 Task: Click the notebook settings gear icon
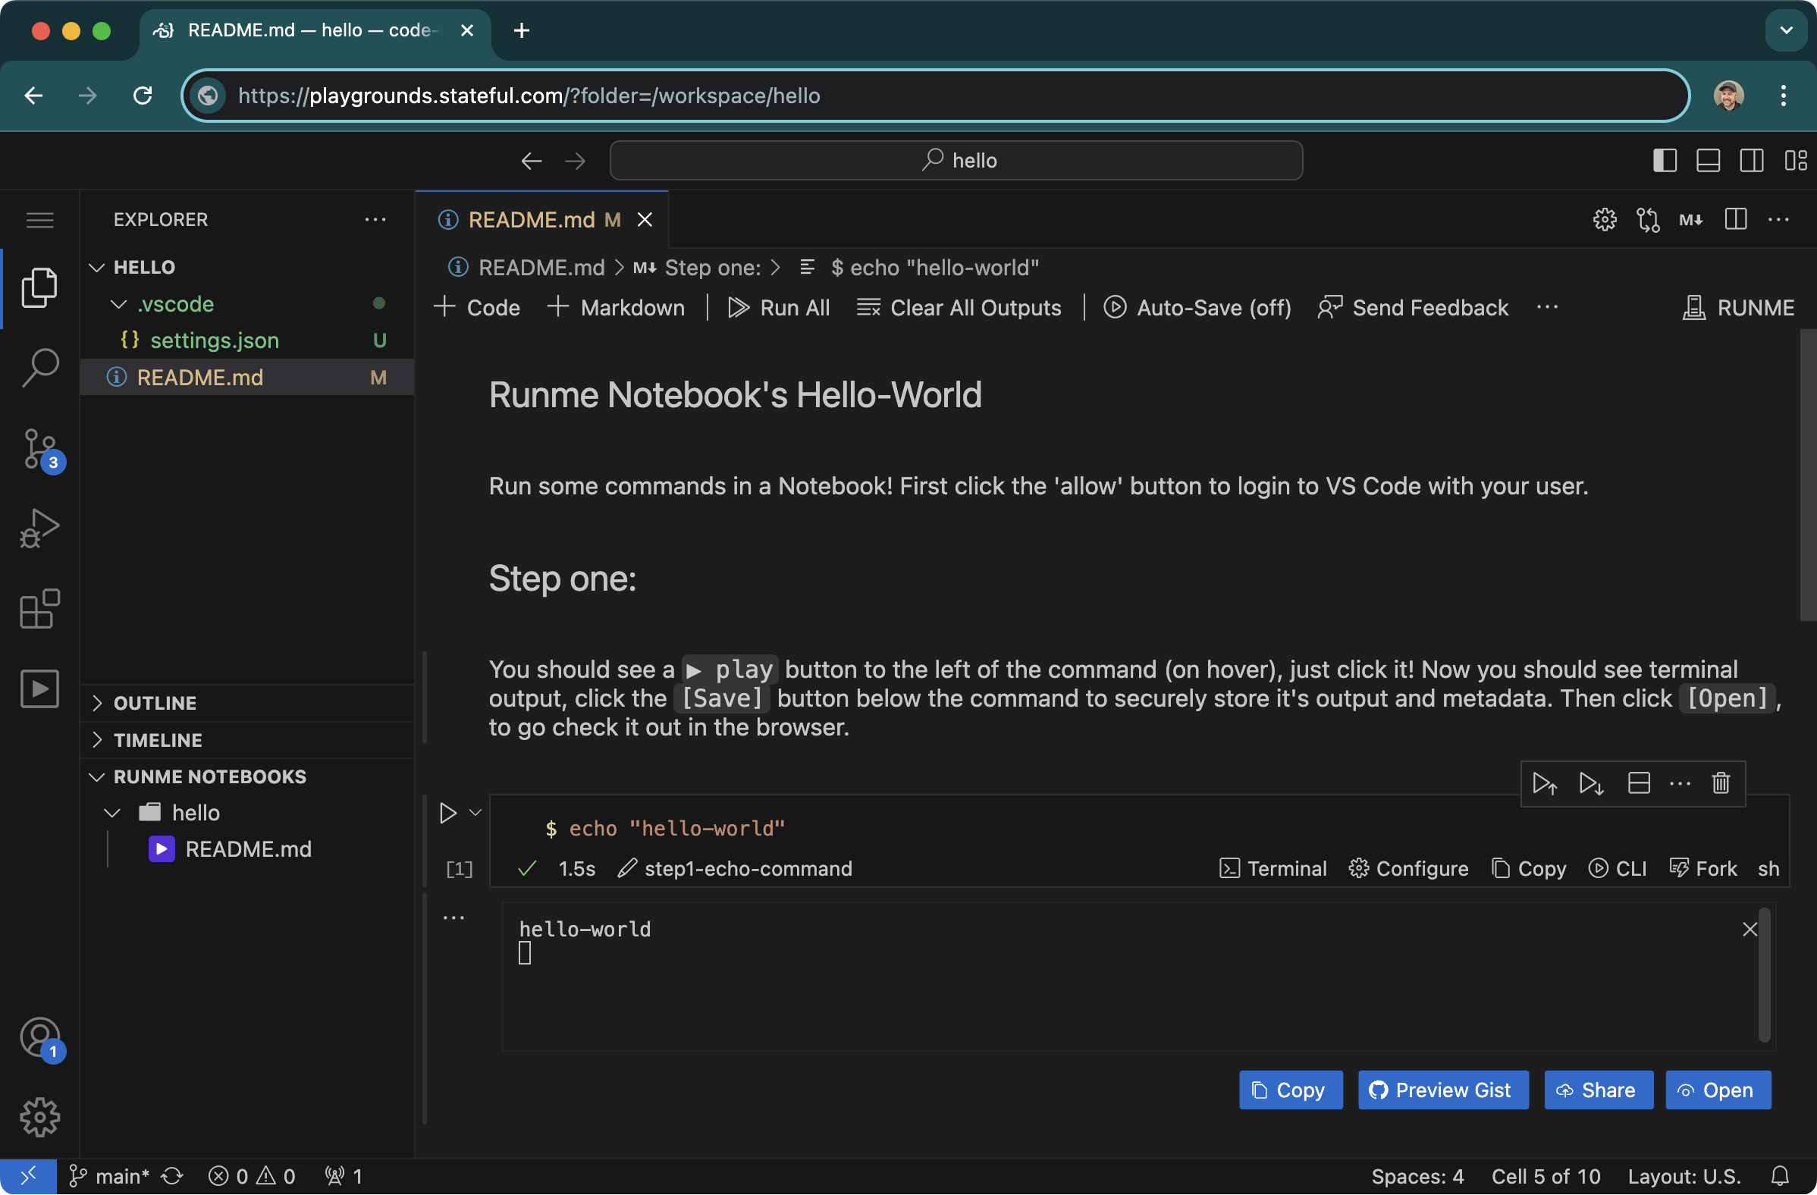tap(1605, 220)
